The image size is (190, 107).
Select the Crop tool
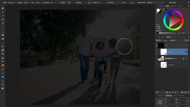click(3, 20)
